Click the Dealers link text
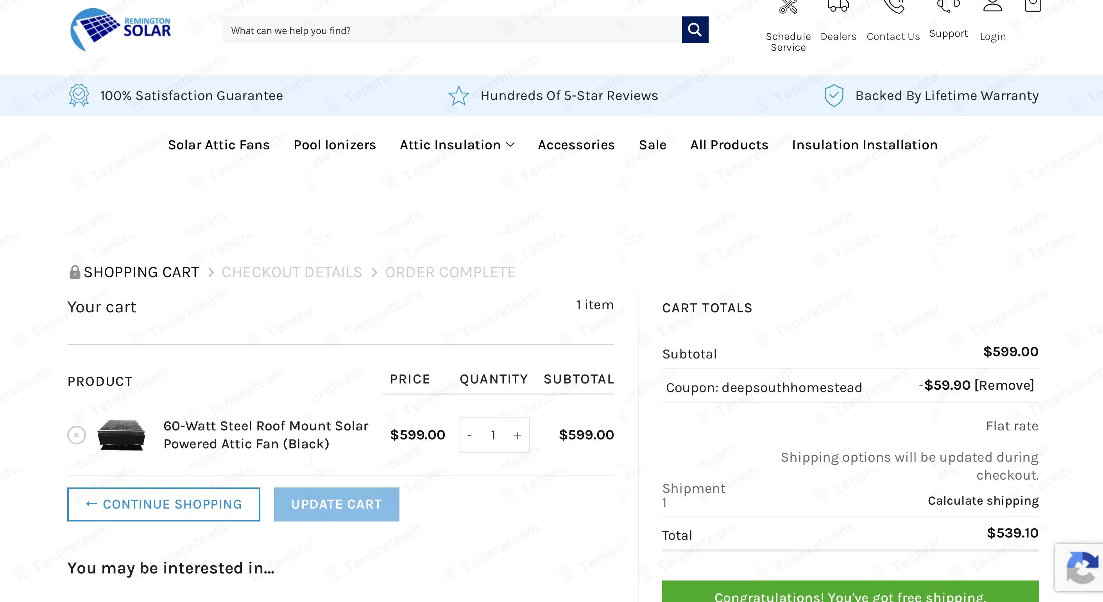Screen dimensions: 1103x602 838,36
